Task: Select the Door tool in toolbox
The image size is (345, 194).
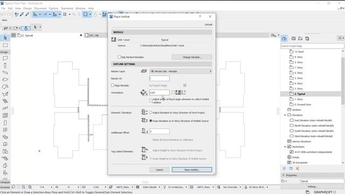Action: tap(5, 123)
